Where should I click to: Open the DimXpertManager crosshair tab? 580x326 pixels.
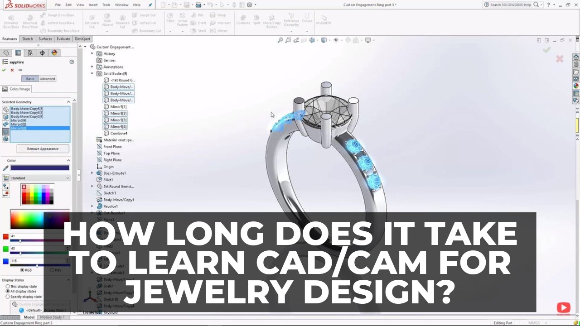coord(42,53)
